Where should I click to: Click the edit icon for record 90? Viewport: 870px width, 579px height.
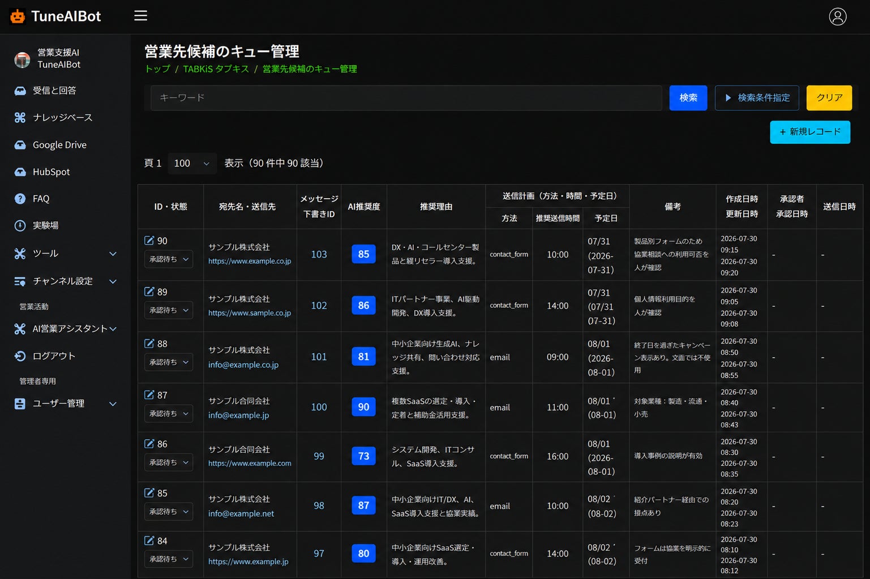coord(149,241)
